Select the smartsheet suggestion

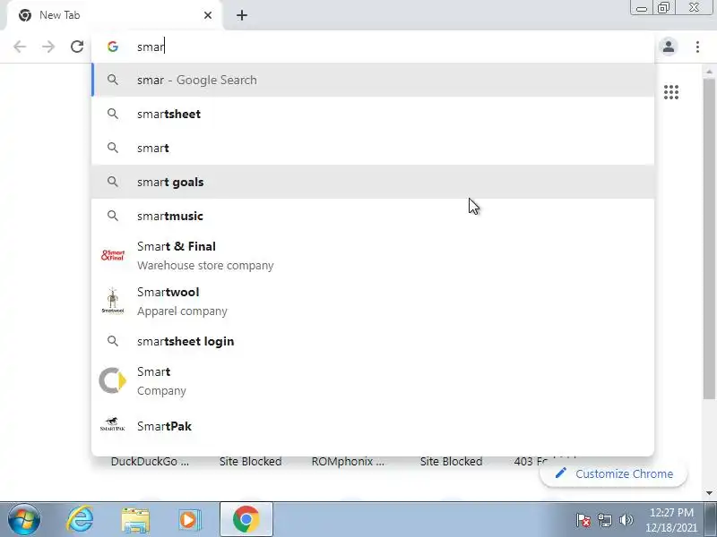click(x=373, y=115)
